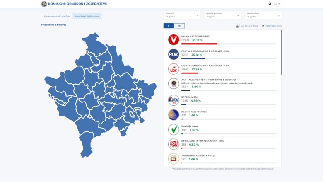
Task: Click the Srpska Lista logo
Action: pyautogui.click(x=174, y=100)
